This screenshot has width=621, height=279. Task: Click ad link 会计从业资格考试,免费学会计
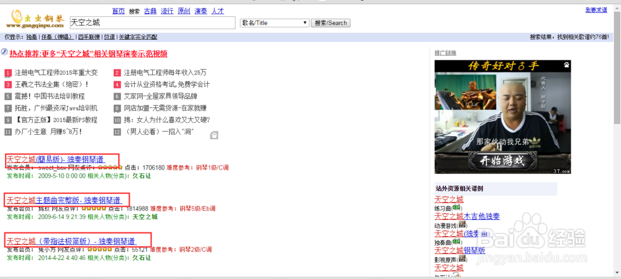[166, 85]
